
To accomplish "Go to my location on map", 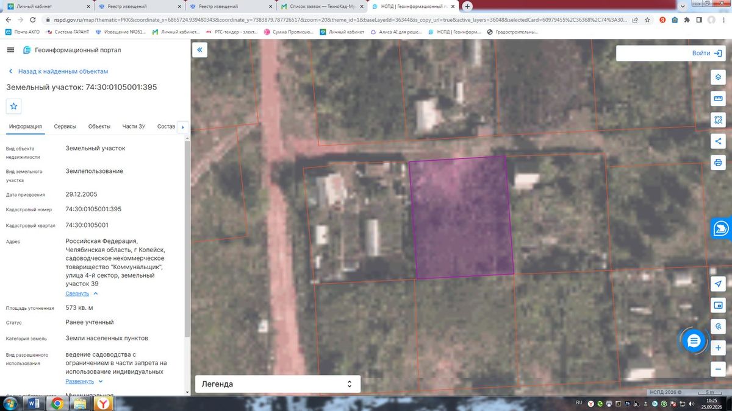I will point(718,284).
